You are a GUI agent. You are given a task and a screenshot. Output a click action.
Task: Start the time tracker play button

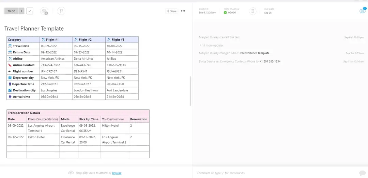(x=225, y=13)
